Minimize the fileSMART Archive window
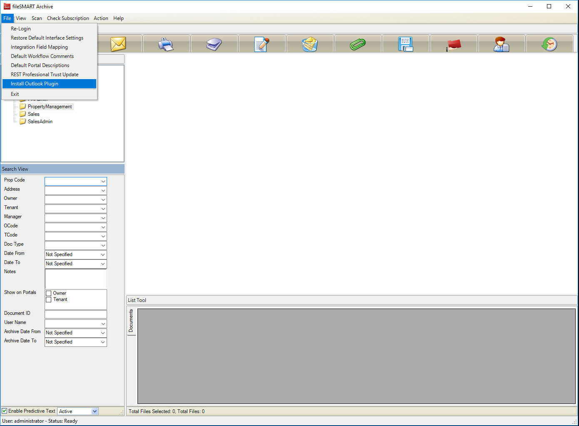Image resolution: width=579 pixels, height=426 pixels. (530, 6)
